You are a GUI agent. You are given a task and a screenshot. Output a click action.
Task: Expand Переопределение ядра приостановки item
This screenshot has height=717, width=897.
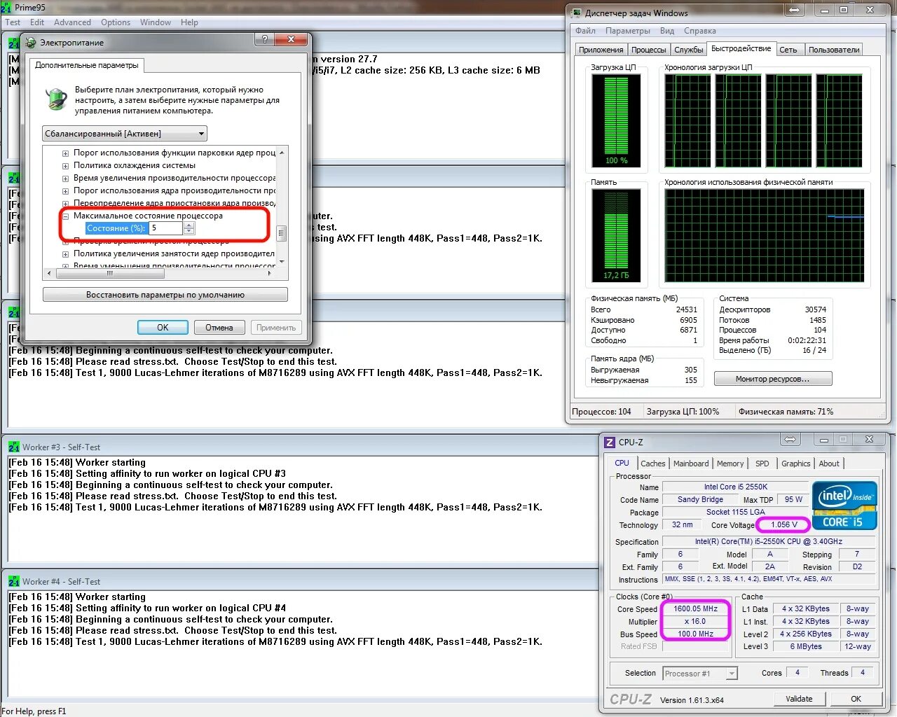(65, 203)
